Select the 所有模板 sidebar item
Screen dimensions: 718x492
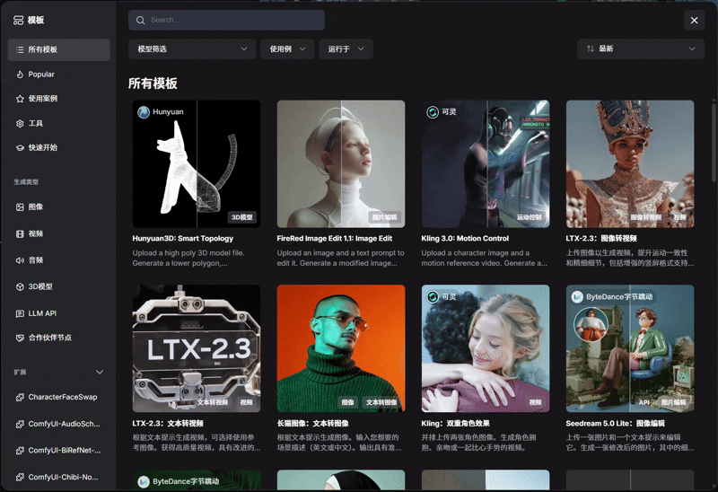(x=58, y=50)
